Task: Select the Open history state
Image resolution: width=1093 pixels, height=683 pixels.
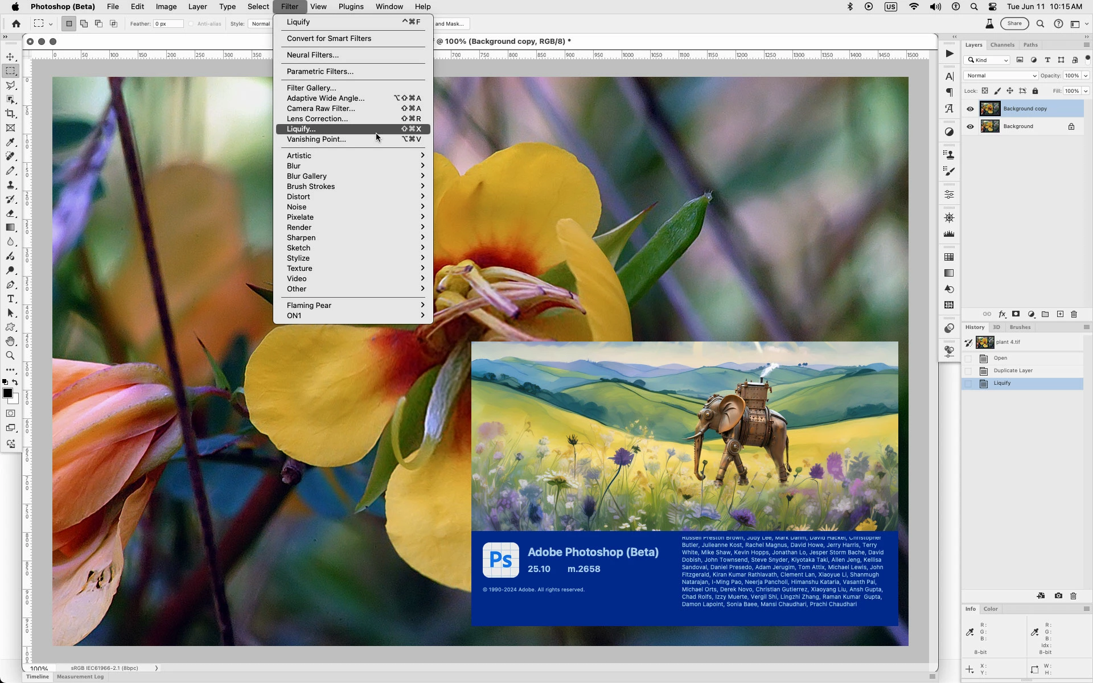Action: (x=1000, y=358)
